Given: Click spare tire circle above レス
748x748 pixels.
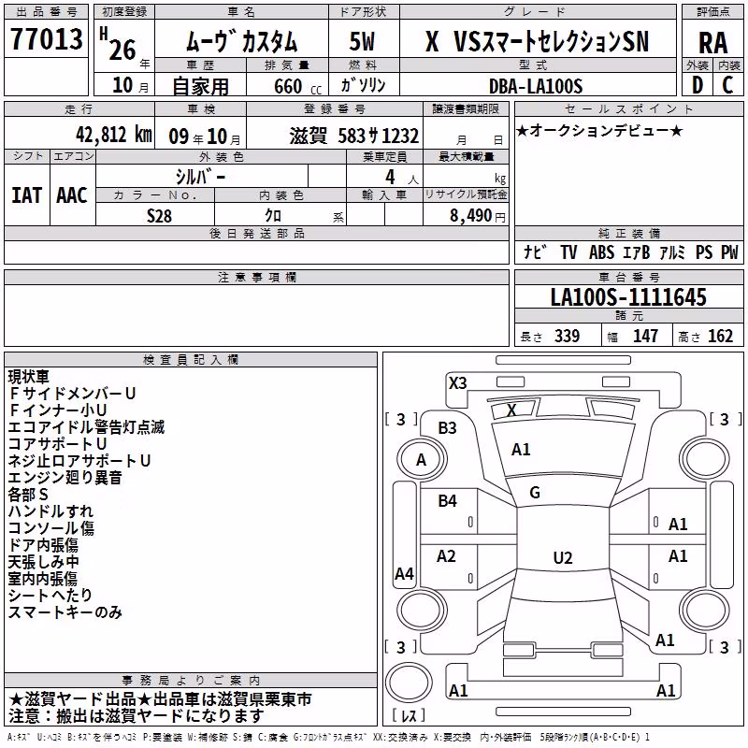Looking at the screenshot, I should click(409, 682).
